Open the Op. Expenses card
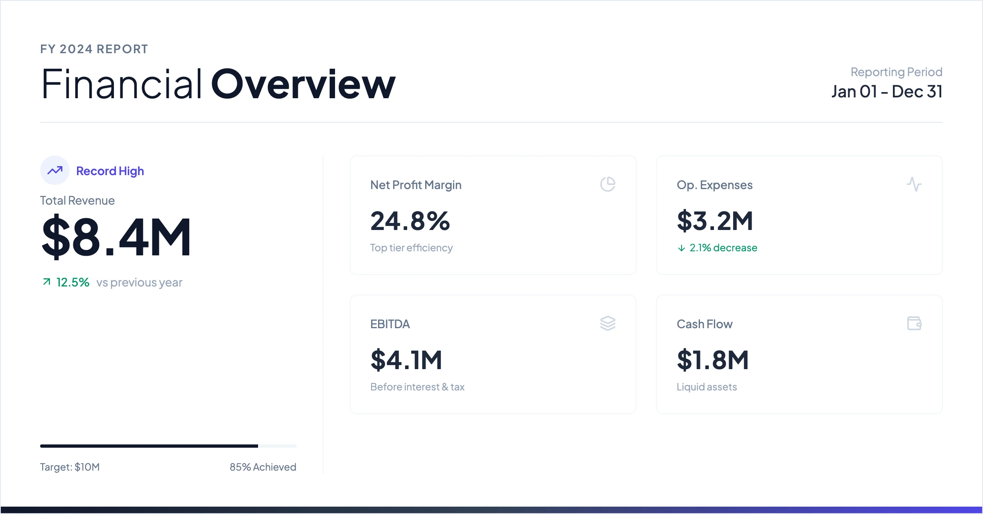This screenshot has width=983, height=514. click(800, 215)
